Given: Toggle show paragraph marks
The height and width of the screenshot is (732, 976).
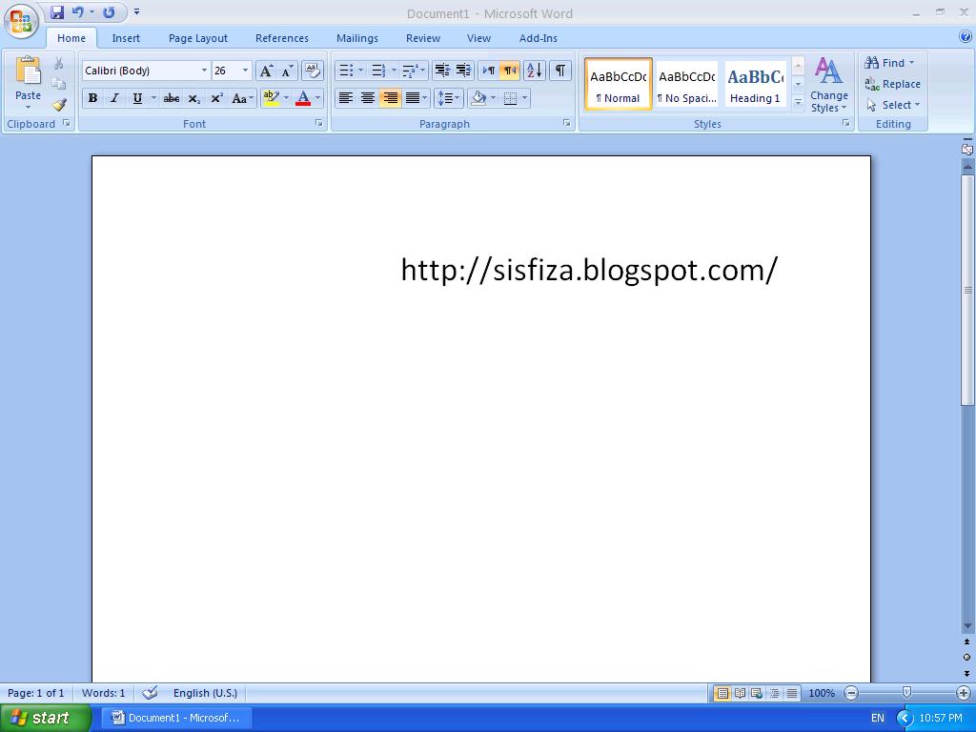Looking at the screenshot, I should (x=560, y=71).
